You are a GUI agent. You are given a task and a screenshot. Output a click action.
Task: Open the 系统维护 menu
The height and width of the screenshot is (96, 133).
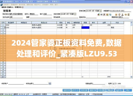(45, 5)
